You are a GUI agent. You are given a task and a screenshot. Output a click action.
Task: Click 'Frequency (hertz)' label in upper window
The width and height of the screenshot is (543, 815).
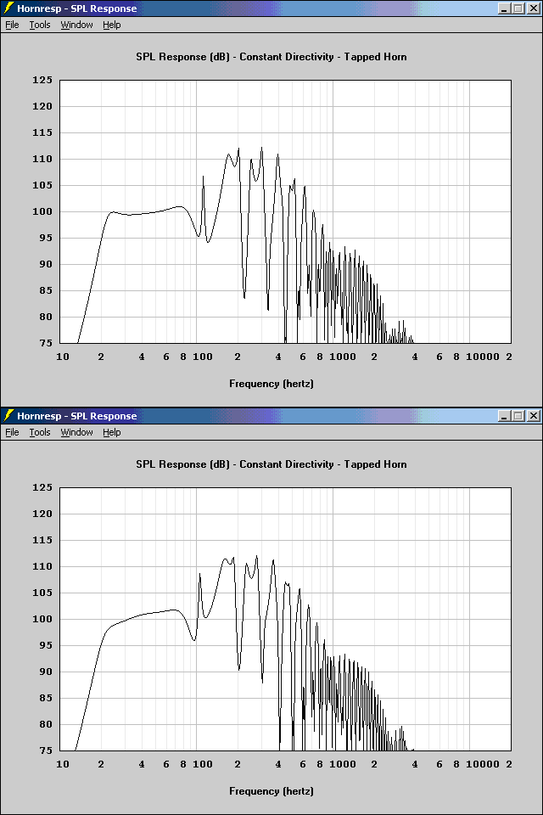tap(271, 384)
